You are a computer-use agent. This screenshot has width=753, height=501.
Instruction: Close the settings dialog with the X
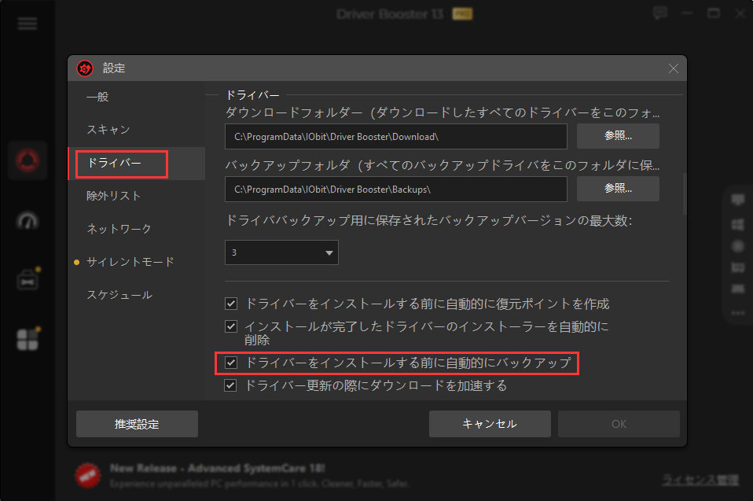click(x=674, y=68)
